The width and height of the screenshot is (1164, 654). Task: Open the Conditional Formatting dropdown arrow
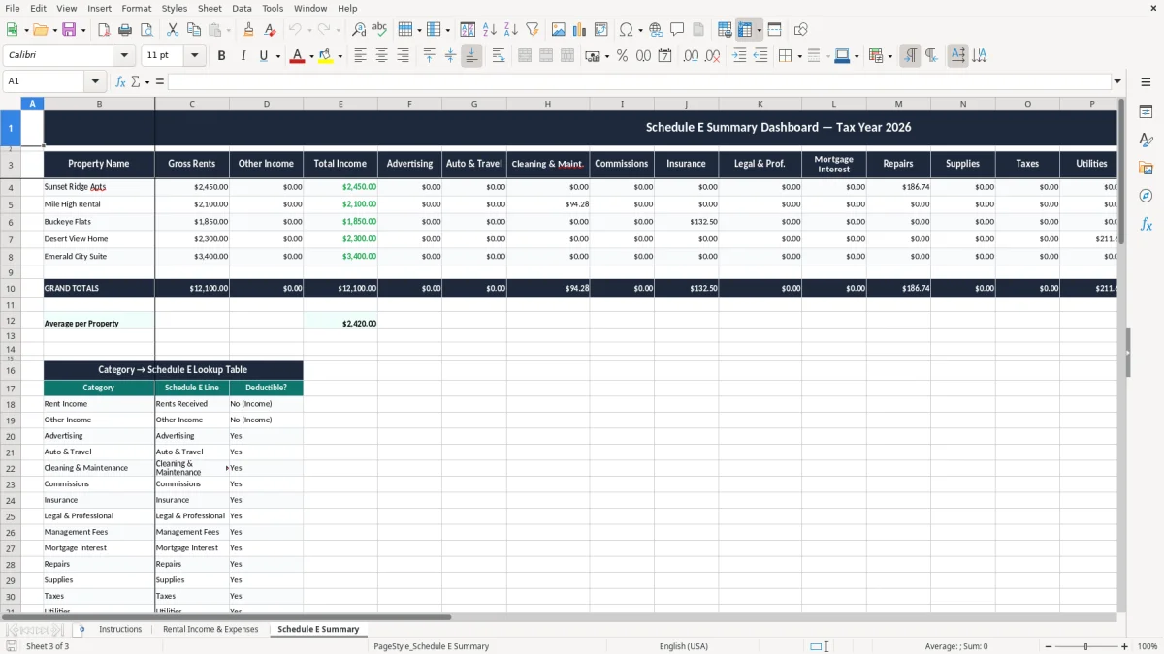(889, 56)
